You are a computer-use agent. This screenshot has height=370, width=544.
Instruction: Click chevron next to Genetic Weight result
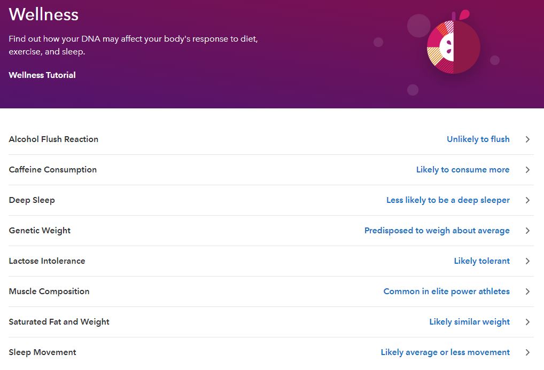pyautogui.click(x=527, y=231)
